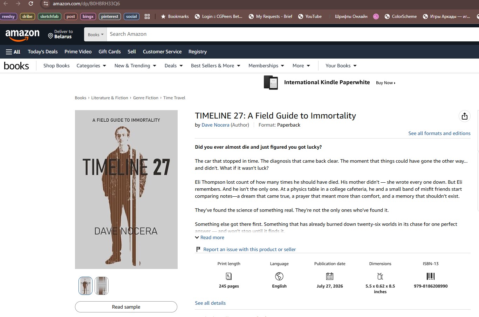Open the post bookmark group

click(71, 16)
